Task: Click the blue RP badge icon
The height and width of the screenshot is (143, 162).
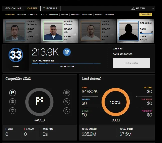Action: pyautogui.click(x=67, y=52)
